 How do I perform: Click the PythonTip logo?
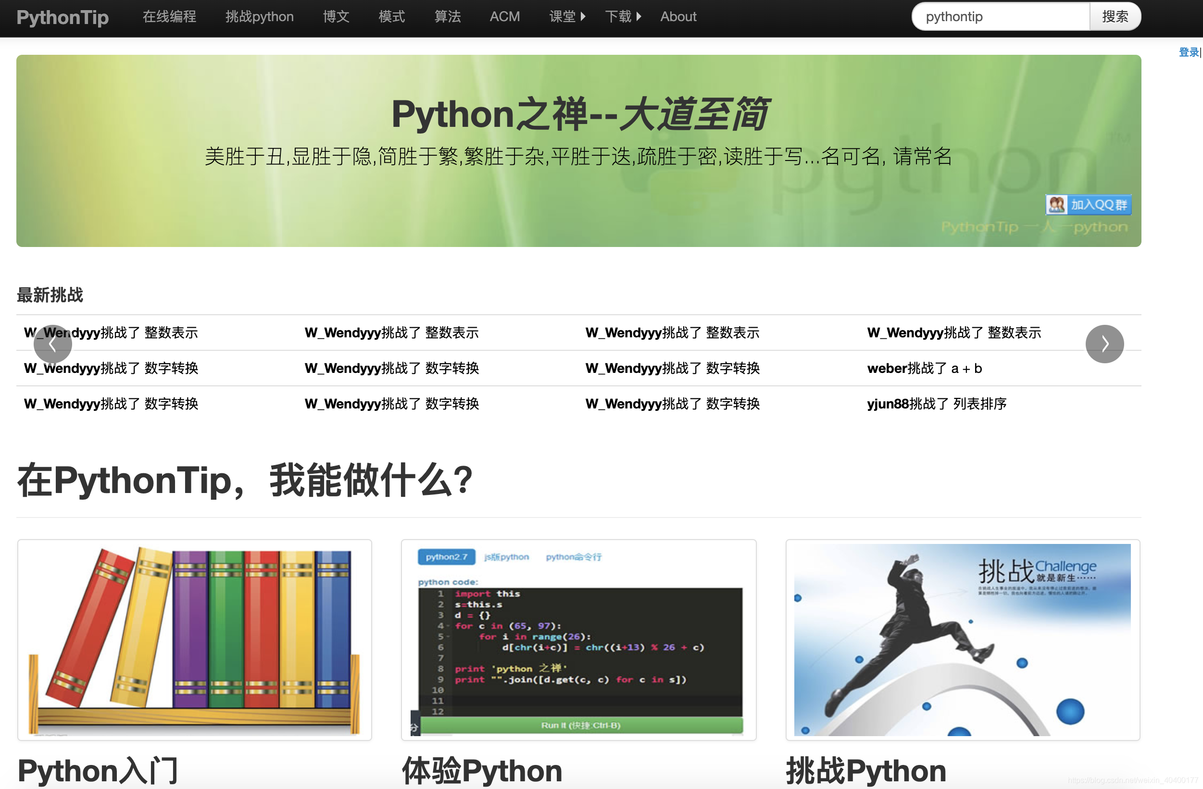tap(62, 17)
